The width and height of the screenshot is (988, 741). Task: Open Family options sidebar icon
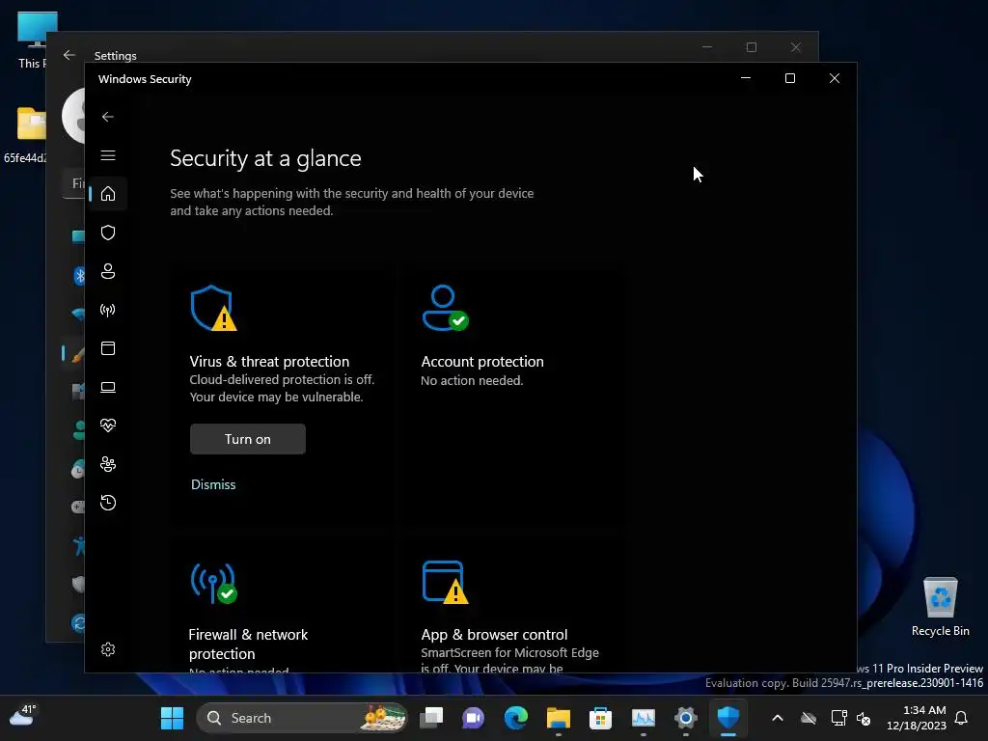pos(108,464)
